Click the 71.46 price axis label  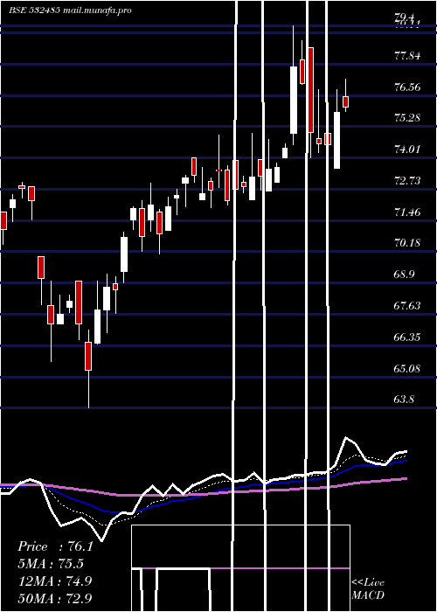pos(408,212)
